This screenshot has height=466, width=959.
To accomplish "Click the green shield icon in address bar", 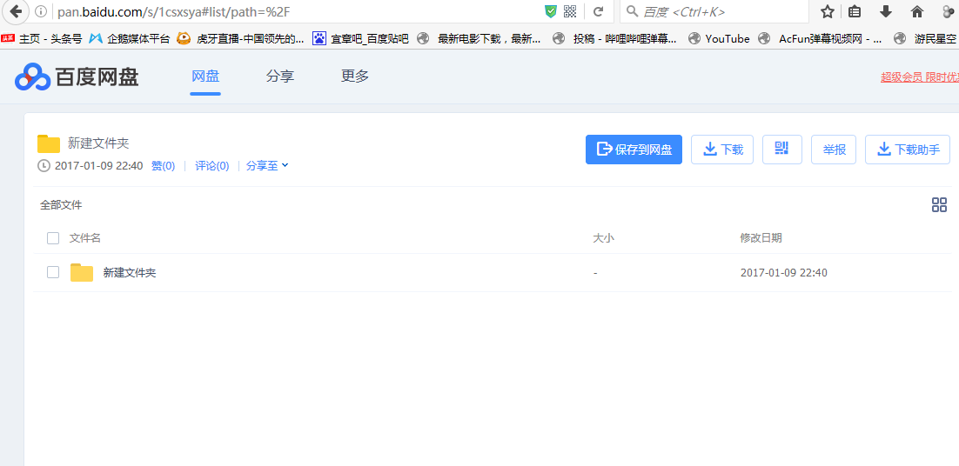I will pyautogui.click(x=551, y=11).
